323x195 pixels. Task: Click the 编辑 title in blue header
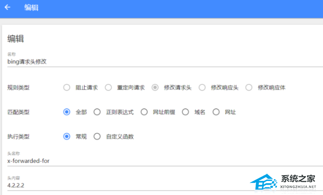click(31, 8)
